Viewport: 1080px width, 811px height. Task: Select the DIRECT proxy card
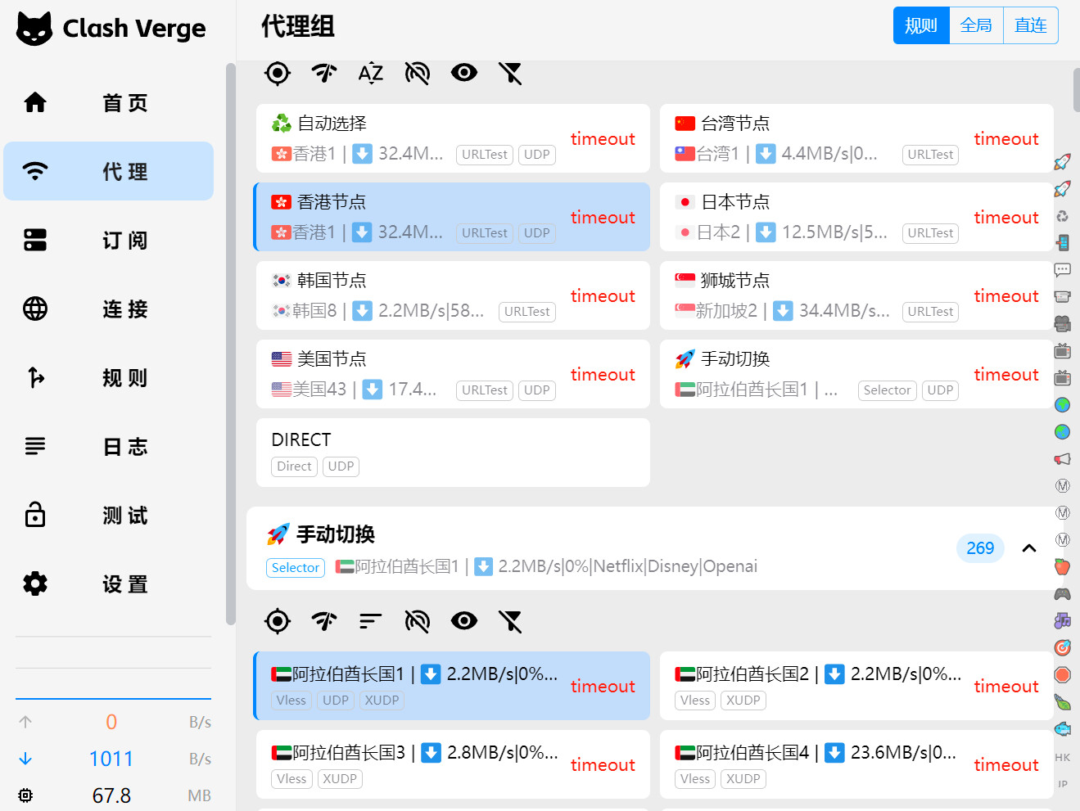(x=453, y=453)
